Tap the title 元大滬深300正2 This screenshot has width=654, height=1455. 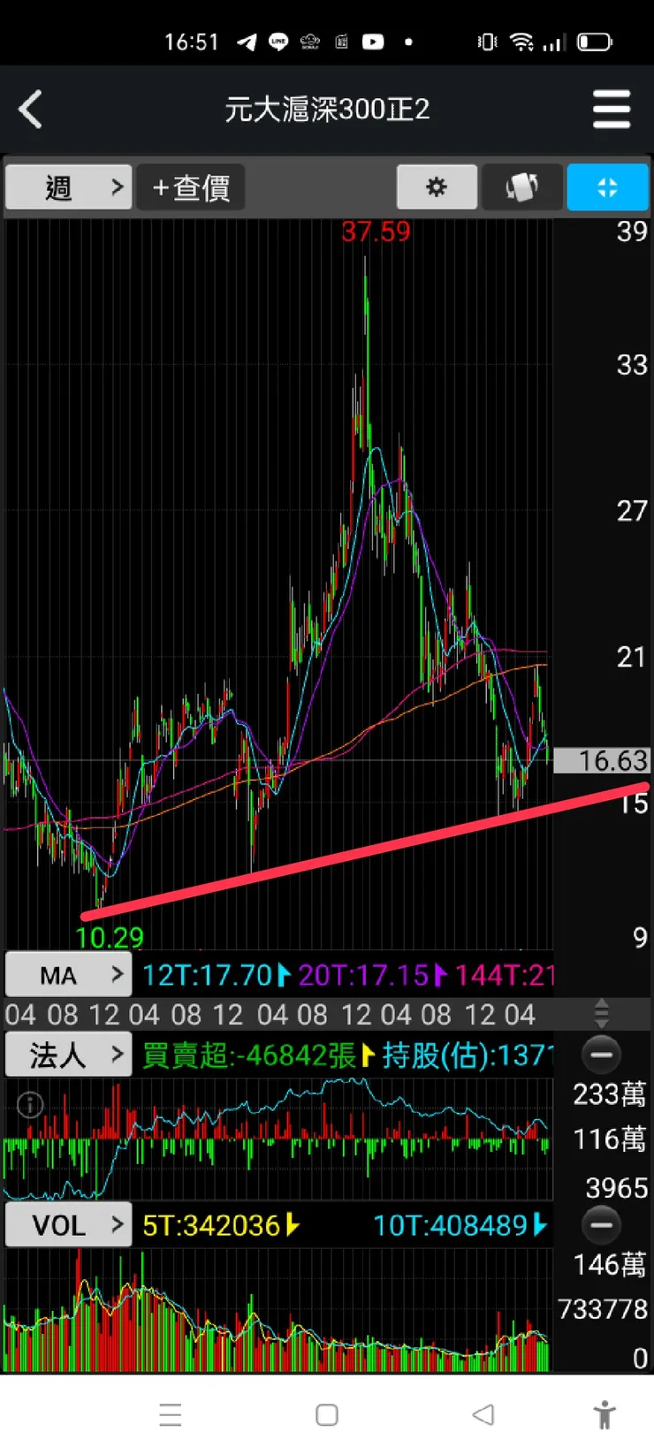pos(327,110)
